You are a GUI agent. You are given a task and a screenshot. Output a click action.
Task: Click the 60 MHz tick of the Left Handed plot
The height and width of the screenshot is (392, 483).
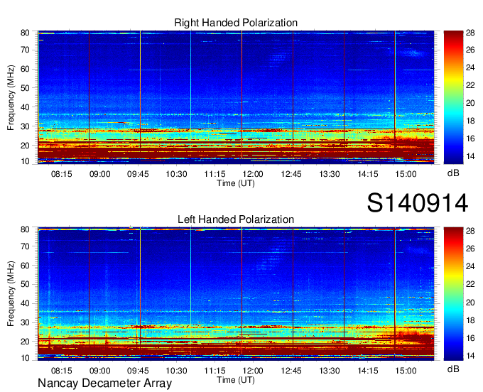point(25,266)
